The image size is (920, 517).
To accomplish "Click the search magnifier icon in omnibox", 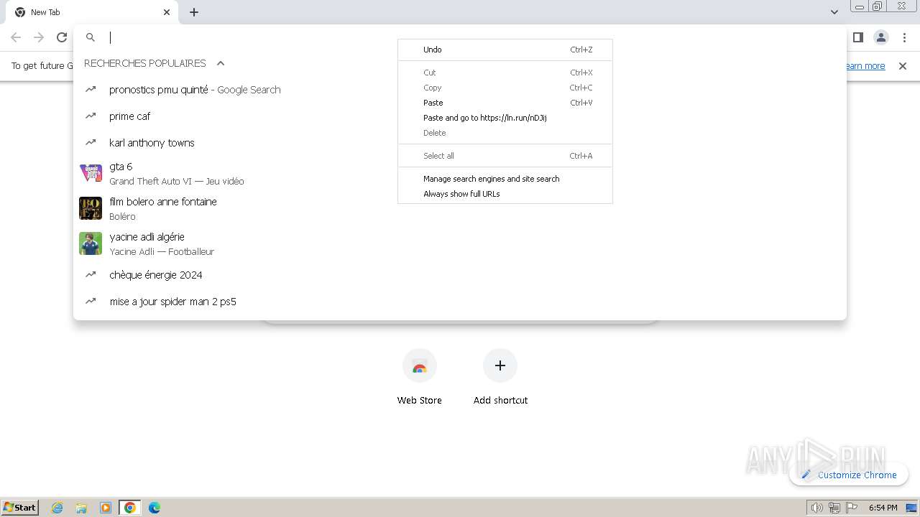I will tap(91, 37).
